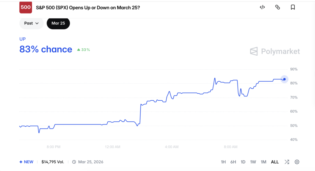
Task: Select the 1H time range
Action: pyautogui.click(x=223, y=162)
